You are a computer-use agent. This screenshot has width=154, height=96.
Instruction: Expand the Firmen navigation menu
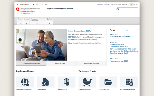pos(20,21)
